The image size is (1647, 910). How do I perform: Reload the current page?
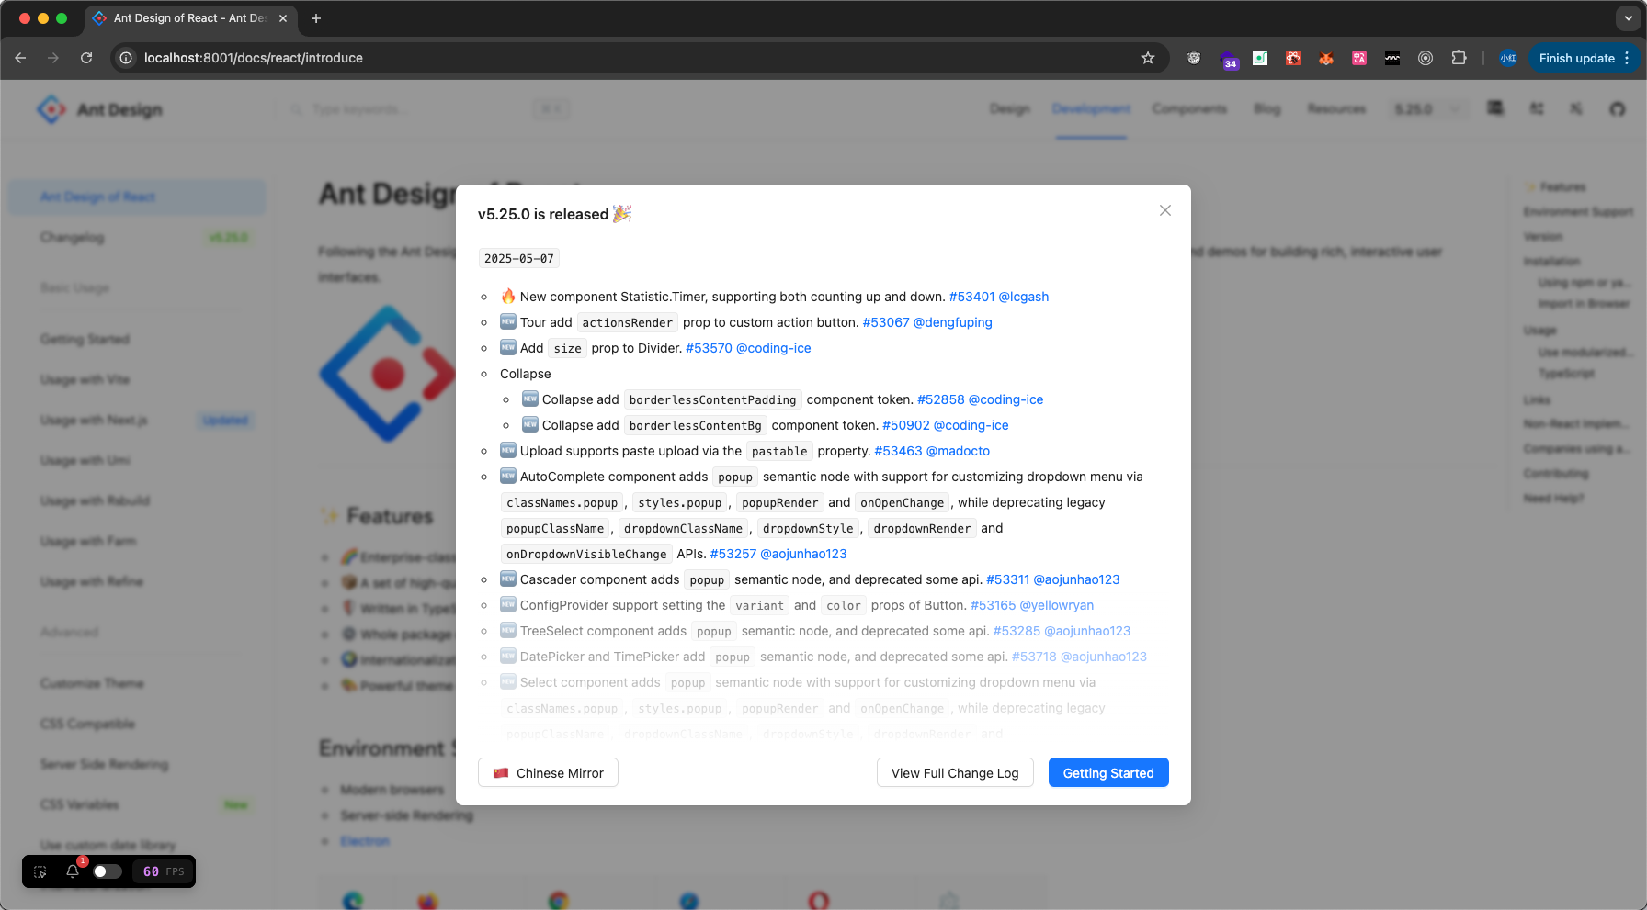pos(86,58)
